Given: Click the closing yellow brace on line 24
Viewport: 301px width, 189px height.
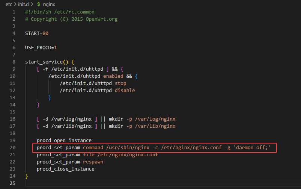Looking at the screenshot, I should pos(27,176).
